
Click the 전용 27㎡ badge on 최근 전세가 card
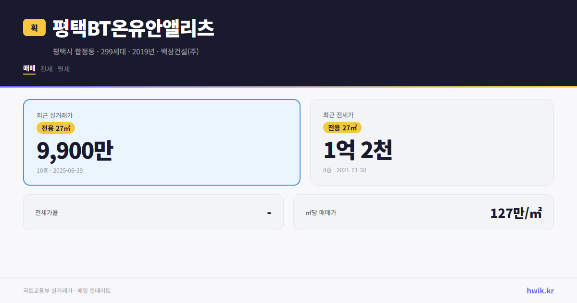(x=343, y=128)
